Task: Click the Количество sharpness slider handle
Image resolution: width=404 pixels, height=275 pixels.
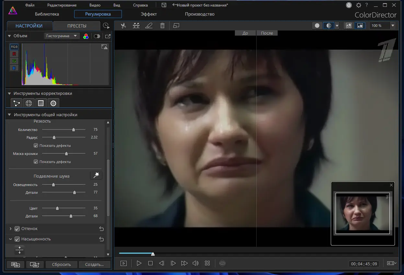Action: coord(74,129)
